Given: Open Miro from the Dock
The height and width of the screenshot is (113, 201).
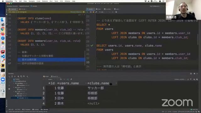Looking at the screenshot, I should point(3,66).
